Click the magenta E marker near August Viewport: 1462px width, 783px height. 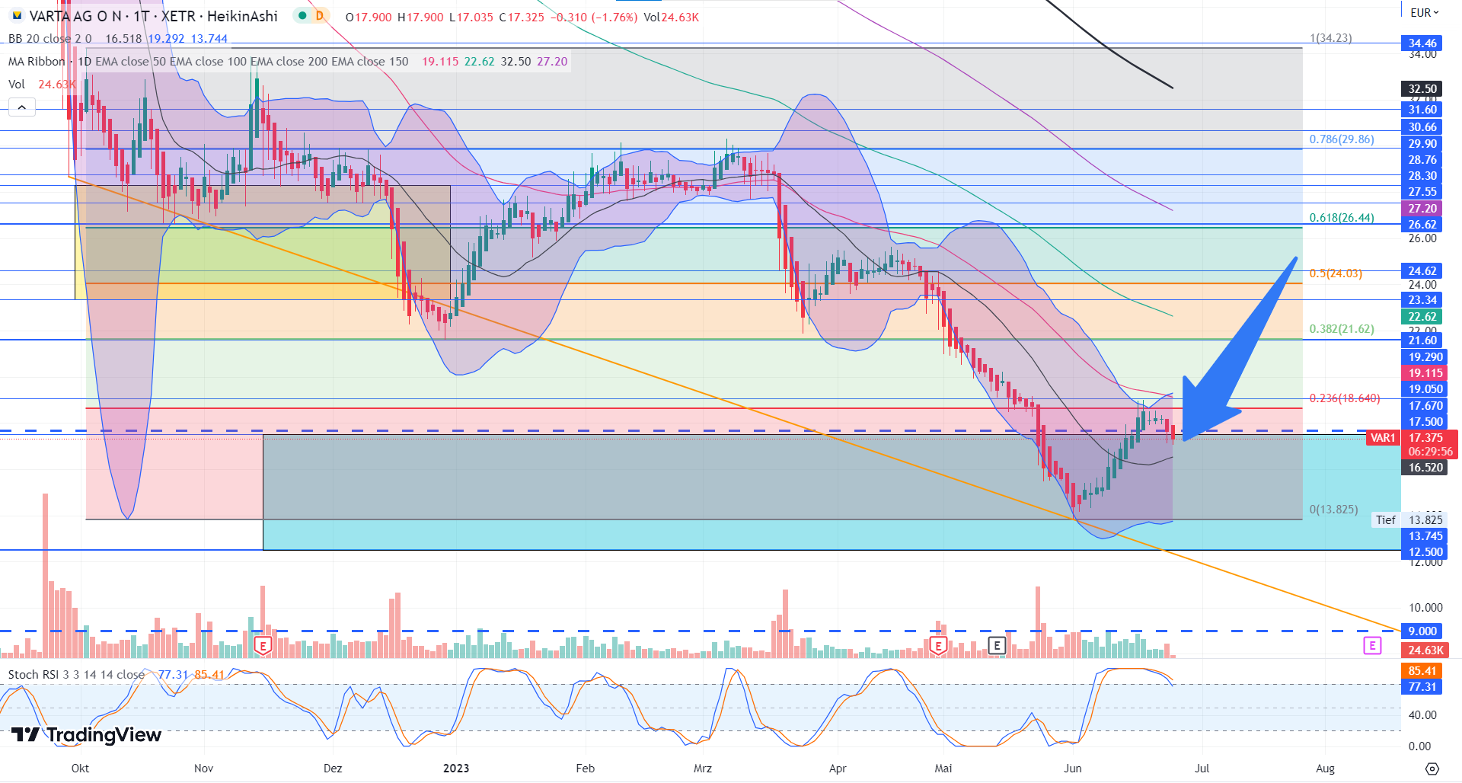[1372, 646]
